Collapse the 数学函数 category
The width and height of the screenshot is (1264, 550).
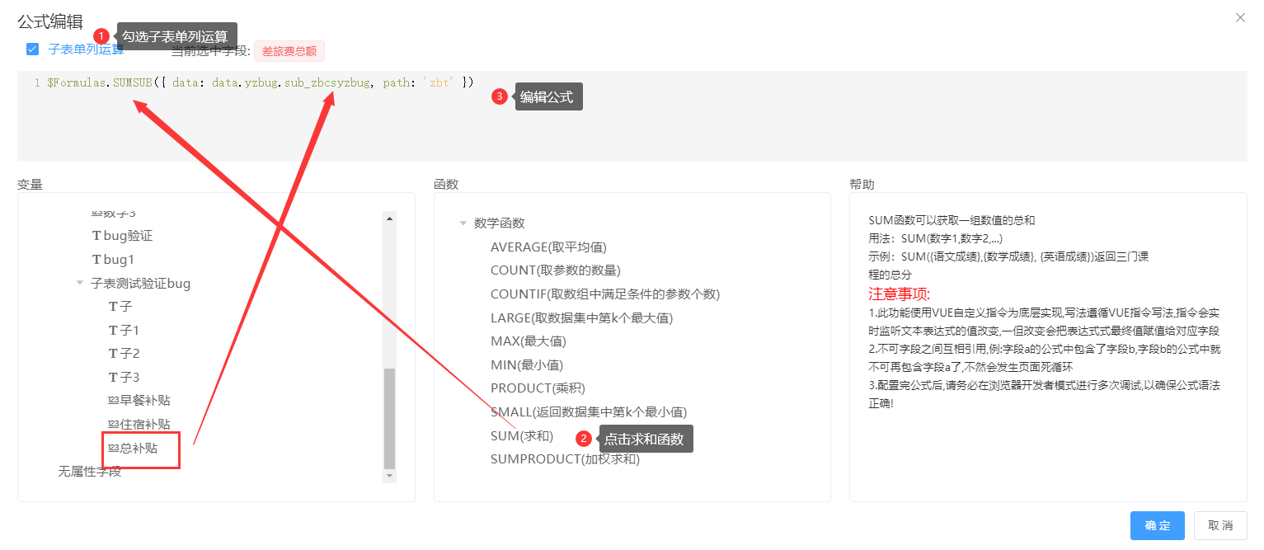pyautogui.click(x=463, y=223)
